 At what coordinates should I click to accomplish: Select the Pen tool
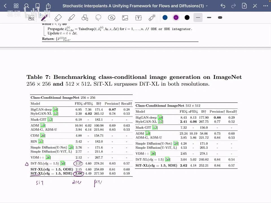[44, 17]
